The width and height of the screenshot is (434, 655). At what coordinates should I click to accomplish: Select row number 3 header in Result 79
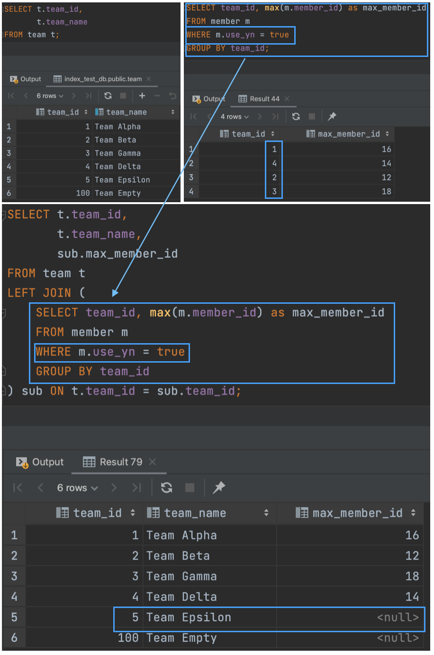pyautogui.click(x=14, y=576)
